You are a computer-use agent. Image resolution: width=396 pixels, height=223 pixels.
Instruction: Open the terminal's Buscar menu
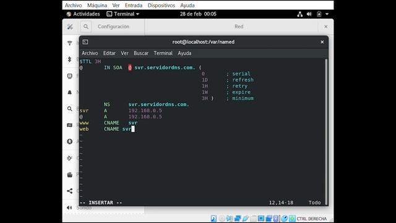tap(141, 53)
